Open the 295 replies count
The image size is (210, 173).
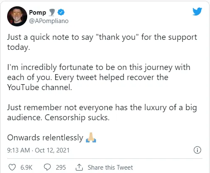coord(61,168)
